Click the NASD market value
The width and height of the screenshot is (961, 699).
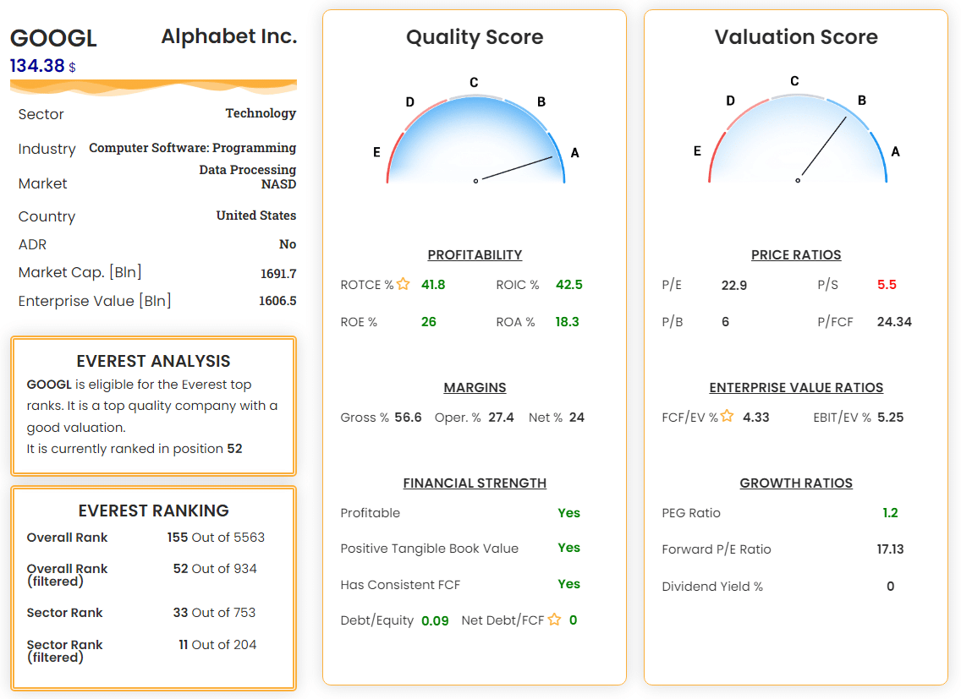click(x=279, y=184)
